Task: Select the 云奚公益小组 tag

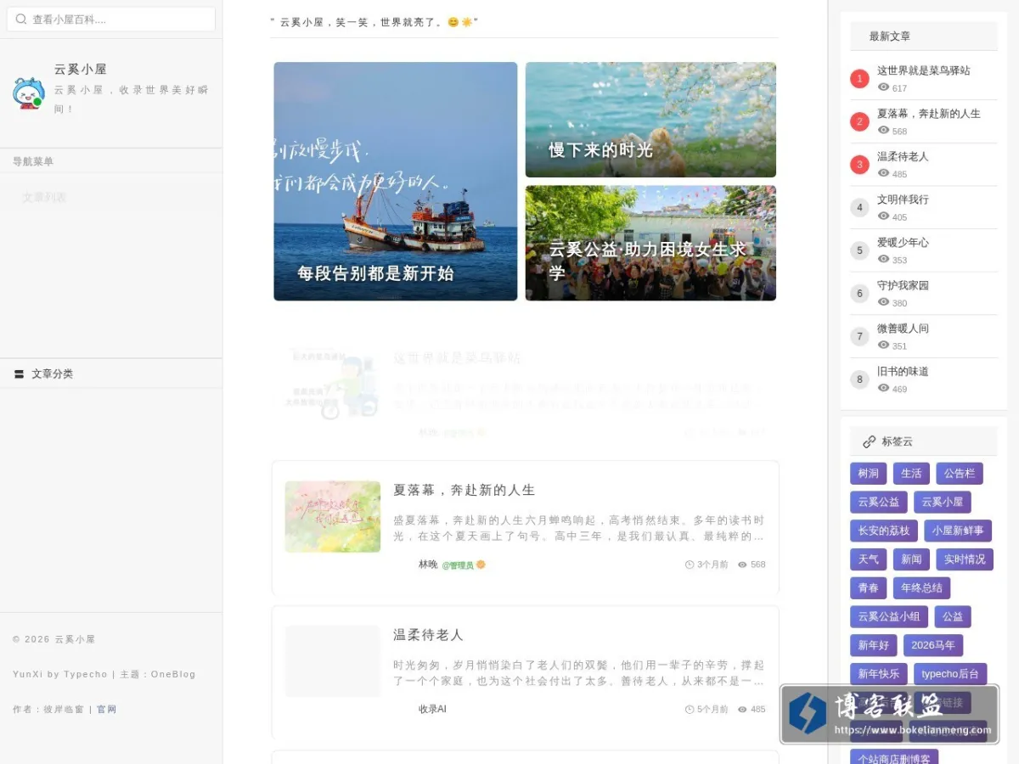Action: (x=889, y=616)
